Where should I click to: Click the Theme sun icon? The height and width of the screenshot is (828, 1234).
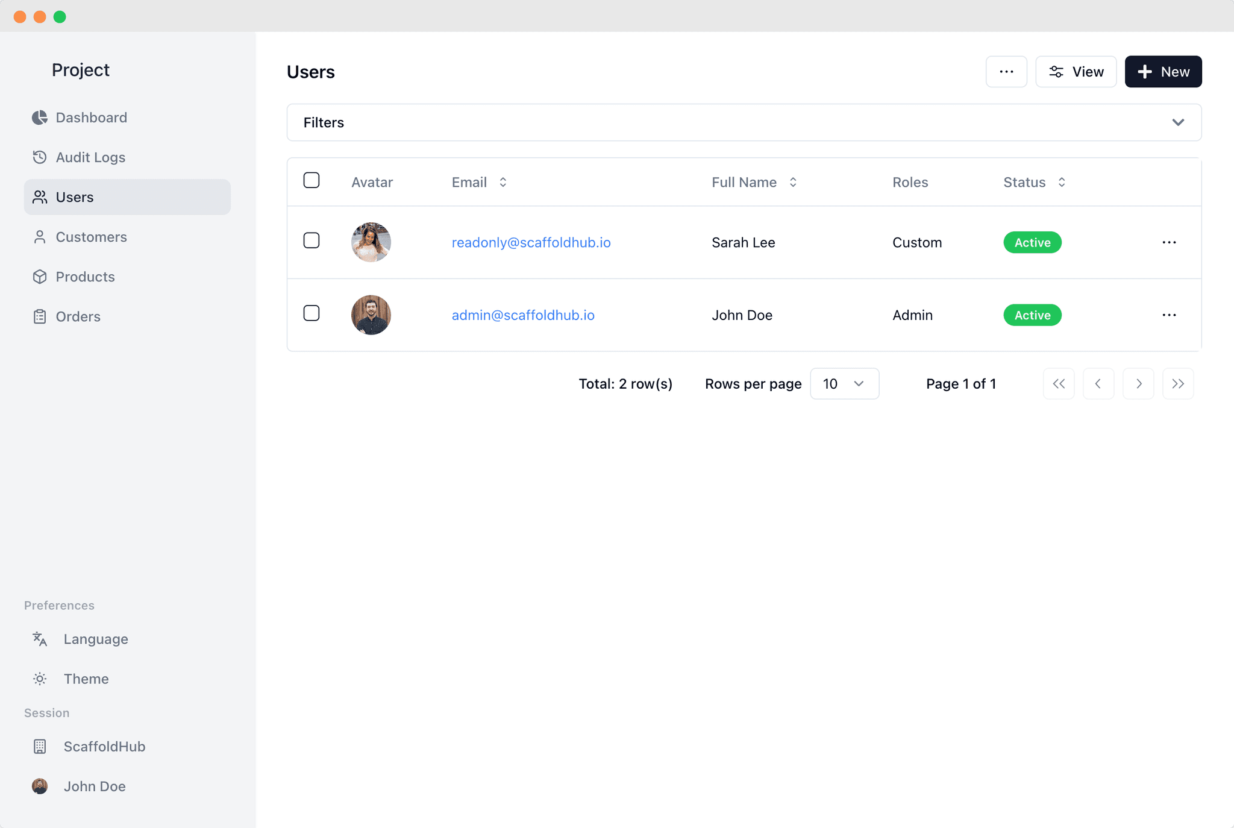[40, 679]
